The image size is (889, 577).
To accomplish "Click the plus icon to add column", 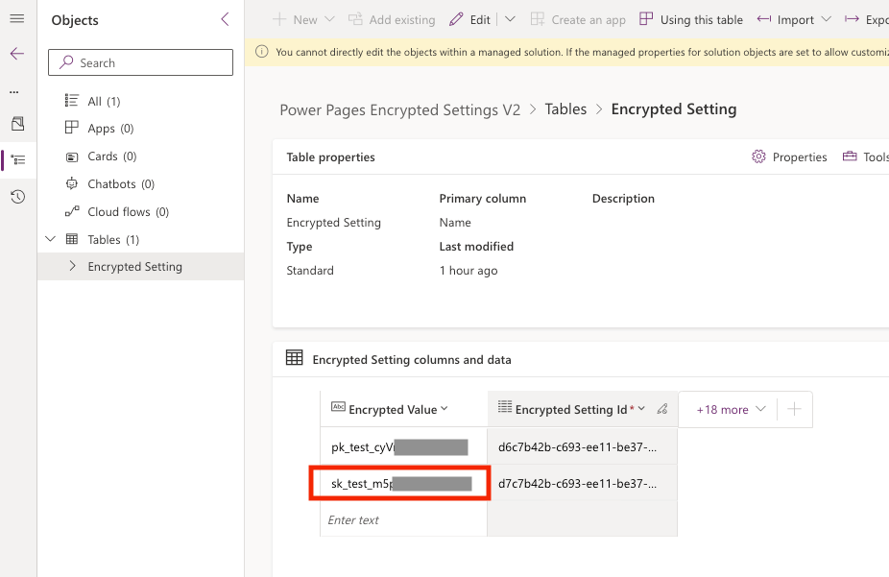I will click(794, 409).
